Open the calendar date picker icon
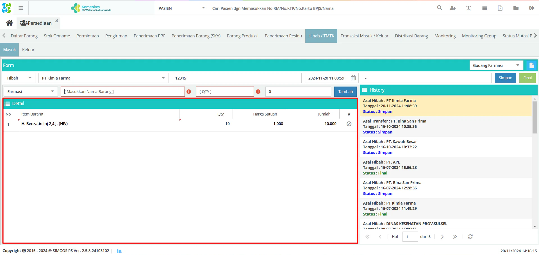Viewport: 539px width, 256px height. tap(353, 78)
